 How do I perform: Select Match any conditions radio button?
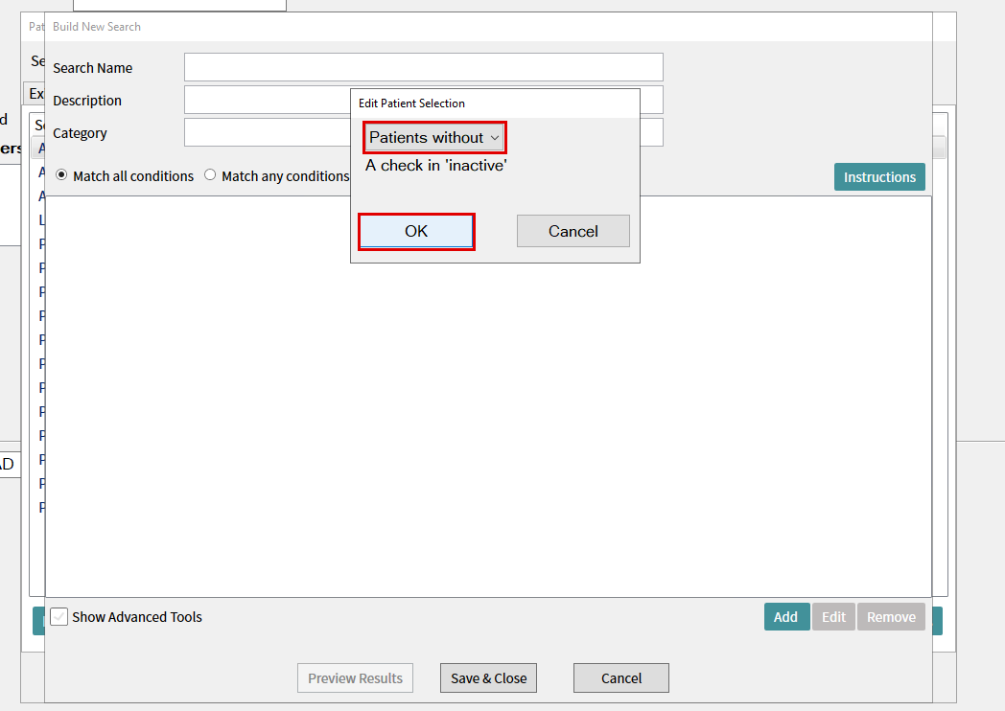pos(210,174)
